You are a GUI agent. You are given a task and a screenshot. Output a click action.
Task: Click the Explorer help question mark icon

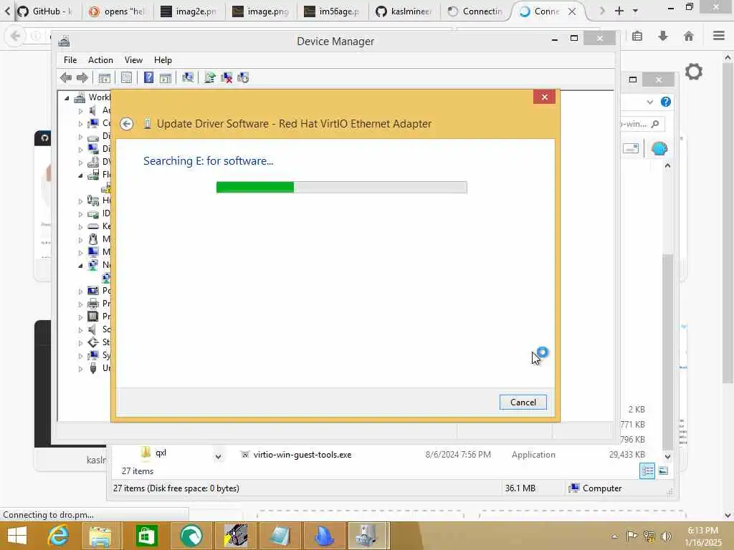(x=666, y=102)
